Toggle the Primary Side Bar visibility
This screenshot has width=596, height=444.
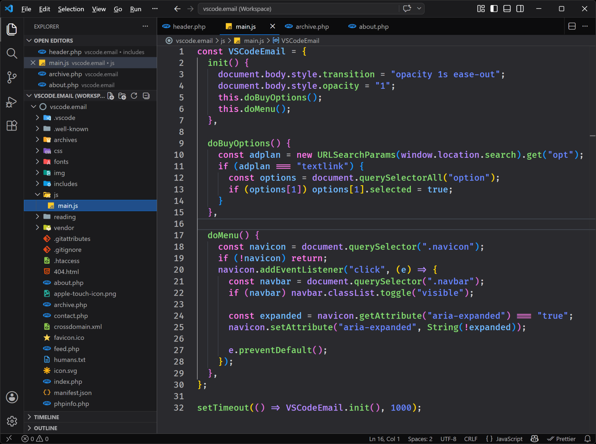494,9
